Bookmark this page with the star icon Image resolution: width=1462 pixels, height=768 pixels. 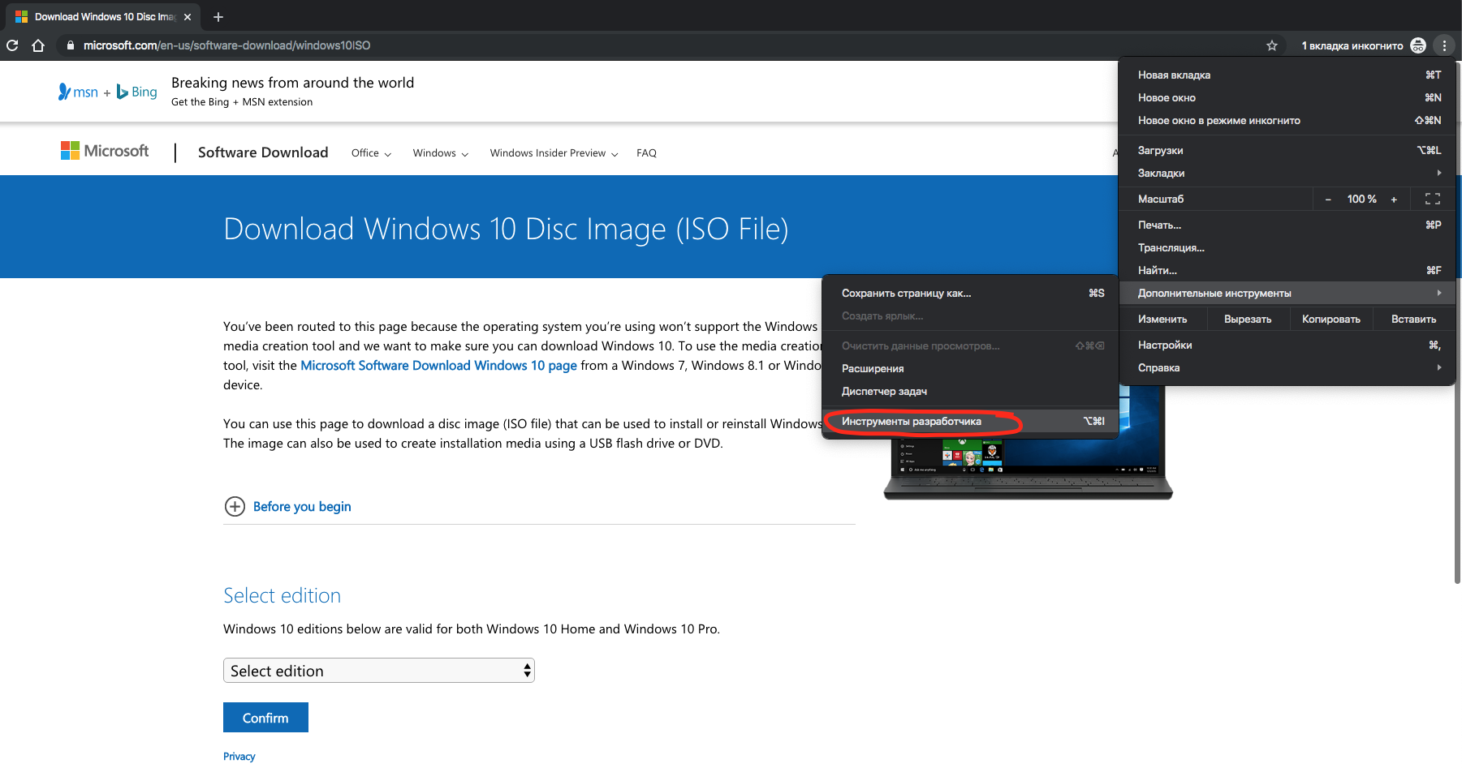1272,45
